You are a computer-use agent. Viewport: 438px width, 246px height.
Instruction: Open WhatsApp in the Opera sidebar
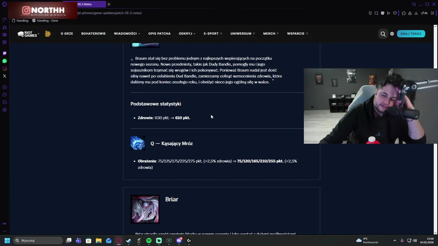(4, 61)
